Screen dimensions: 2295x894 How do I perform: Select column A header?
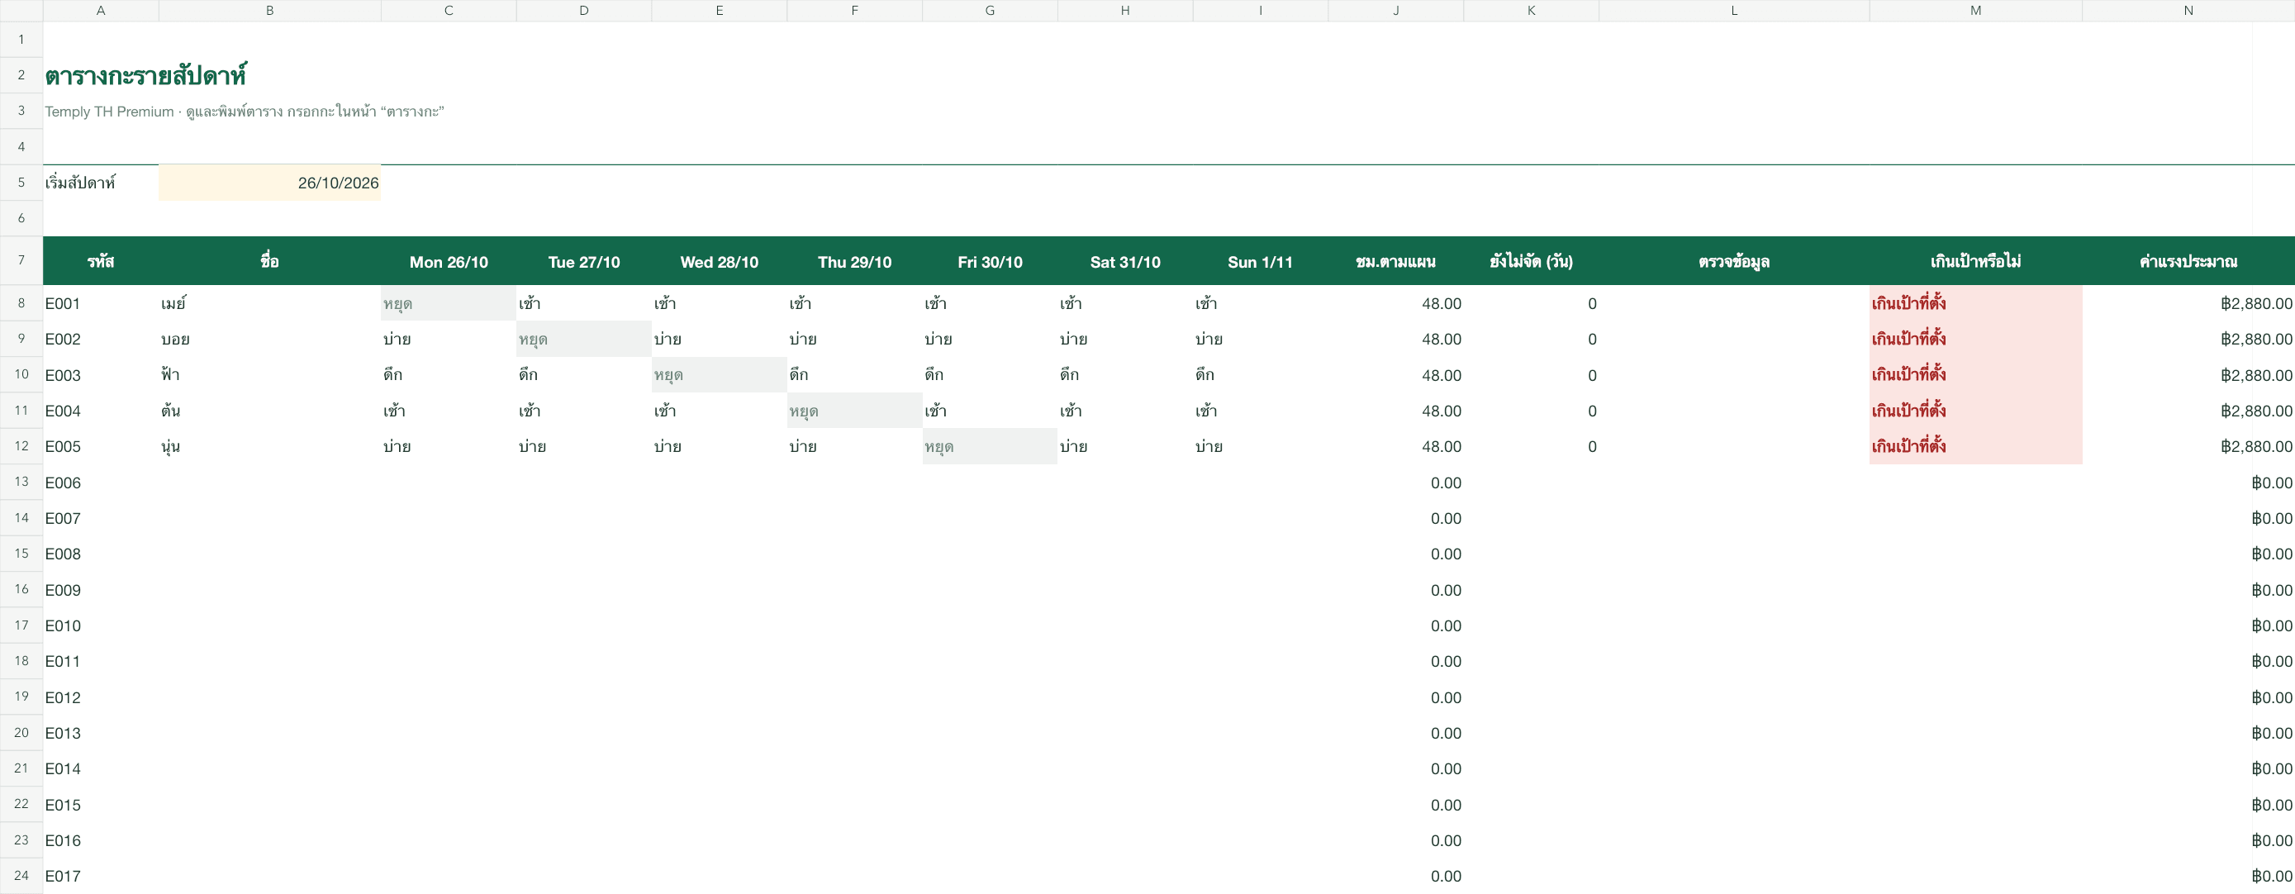tap(101, 11)
